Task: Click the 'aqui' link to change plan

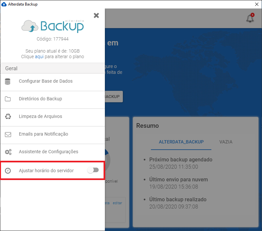Action: coord(39,57)
